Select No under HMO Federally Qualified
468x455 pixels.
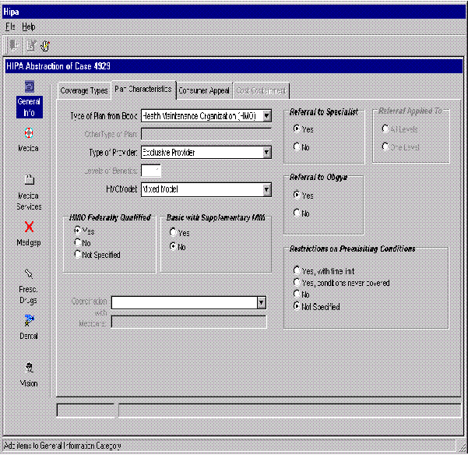click(x=76, y=243)
